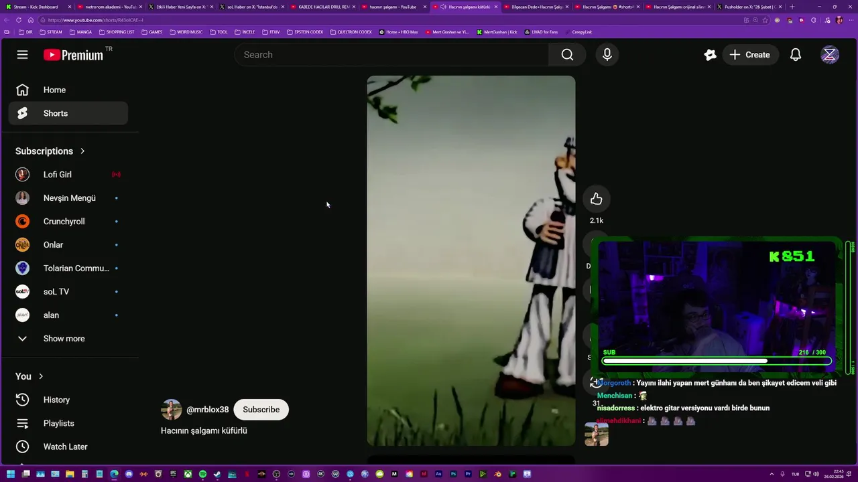This screenshot has height=482, width=858.
Task: Open Photoshop from the taskbar
Action: (x=453, y=474)
